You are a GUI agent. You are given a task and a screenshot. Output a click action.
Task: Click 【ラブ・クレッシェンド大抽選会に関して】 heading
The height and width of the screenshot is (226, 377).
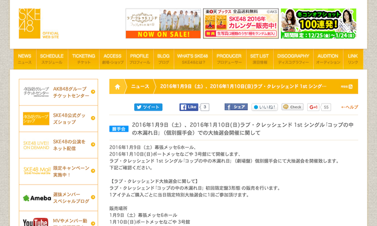(154, 181)
